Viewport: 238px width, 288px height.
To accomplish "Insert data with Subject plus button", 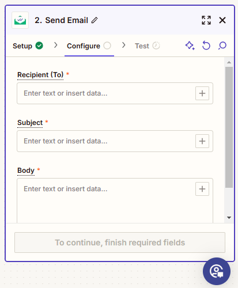I will tap(202, 141).
